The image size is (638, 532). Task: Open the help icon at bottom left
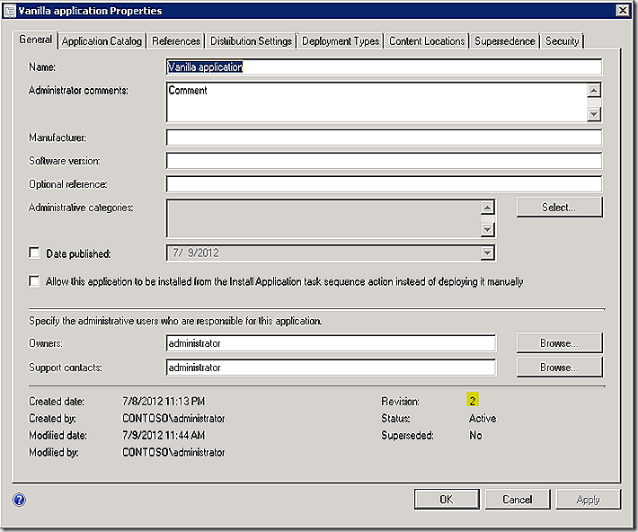[x=19, y=500]
